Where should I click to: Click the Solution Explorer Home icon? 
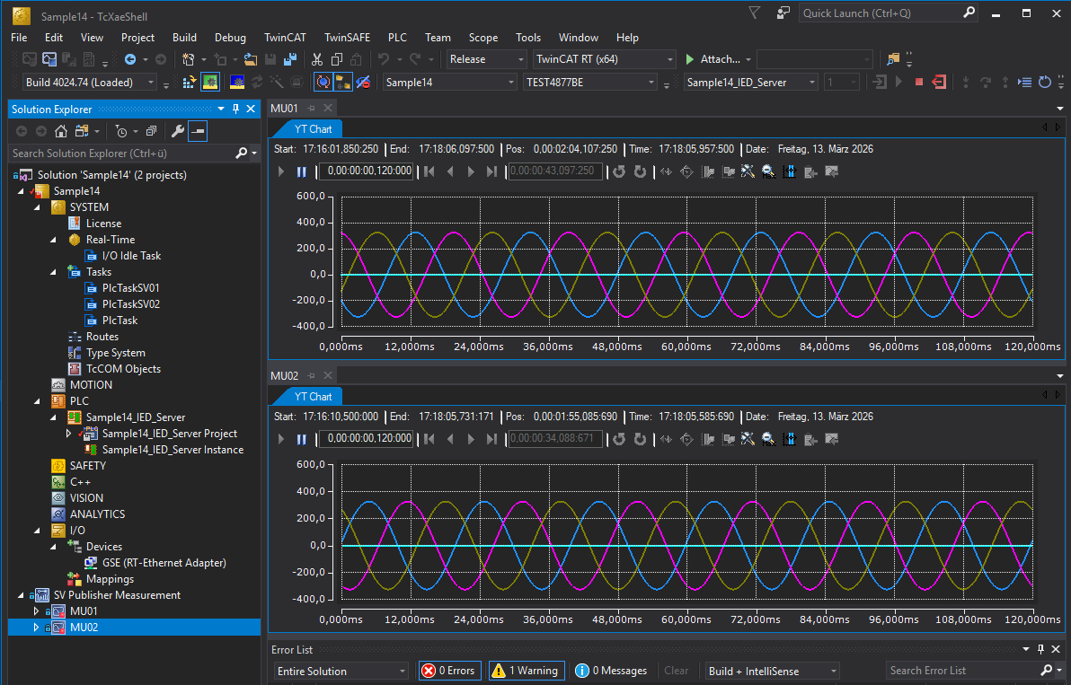click(61, 131)
